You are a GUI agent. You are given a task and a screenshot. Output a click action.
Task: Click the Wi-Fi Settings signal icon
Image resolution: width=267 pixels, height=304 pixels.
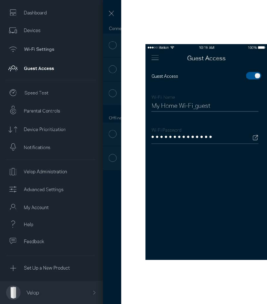pos(13,49)
